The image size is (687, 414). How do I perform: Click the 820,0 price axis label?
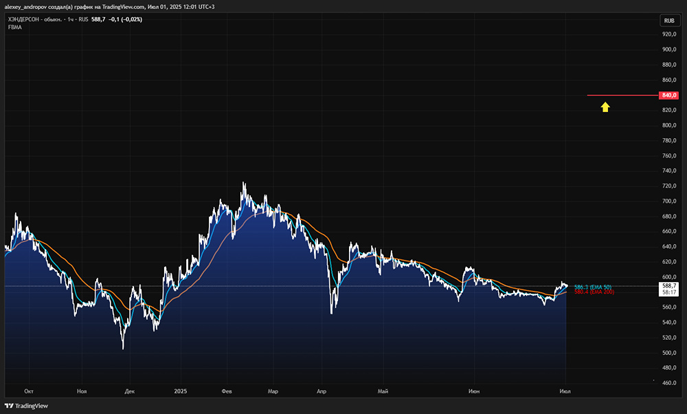669,110
